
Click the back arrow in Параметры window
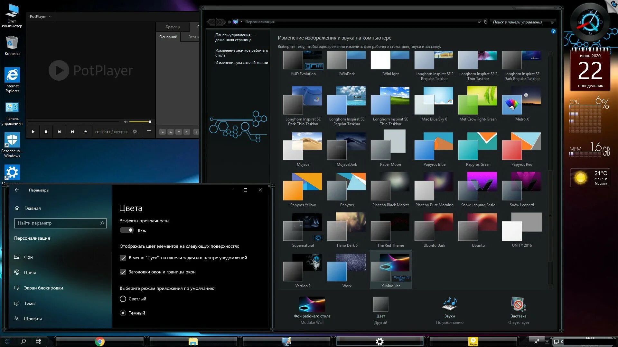tap(17, 190)
